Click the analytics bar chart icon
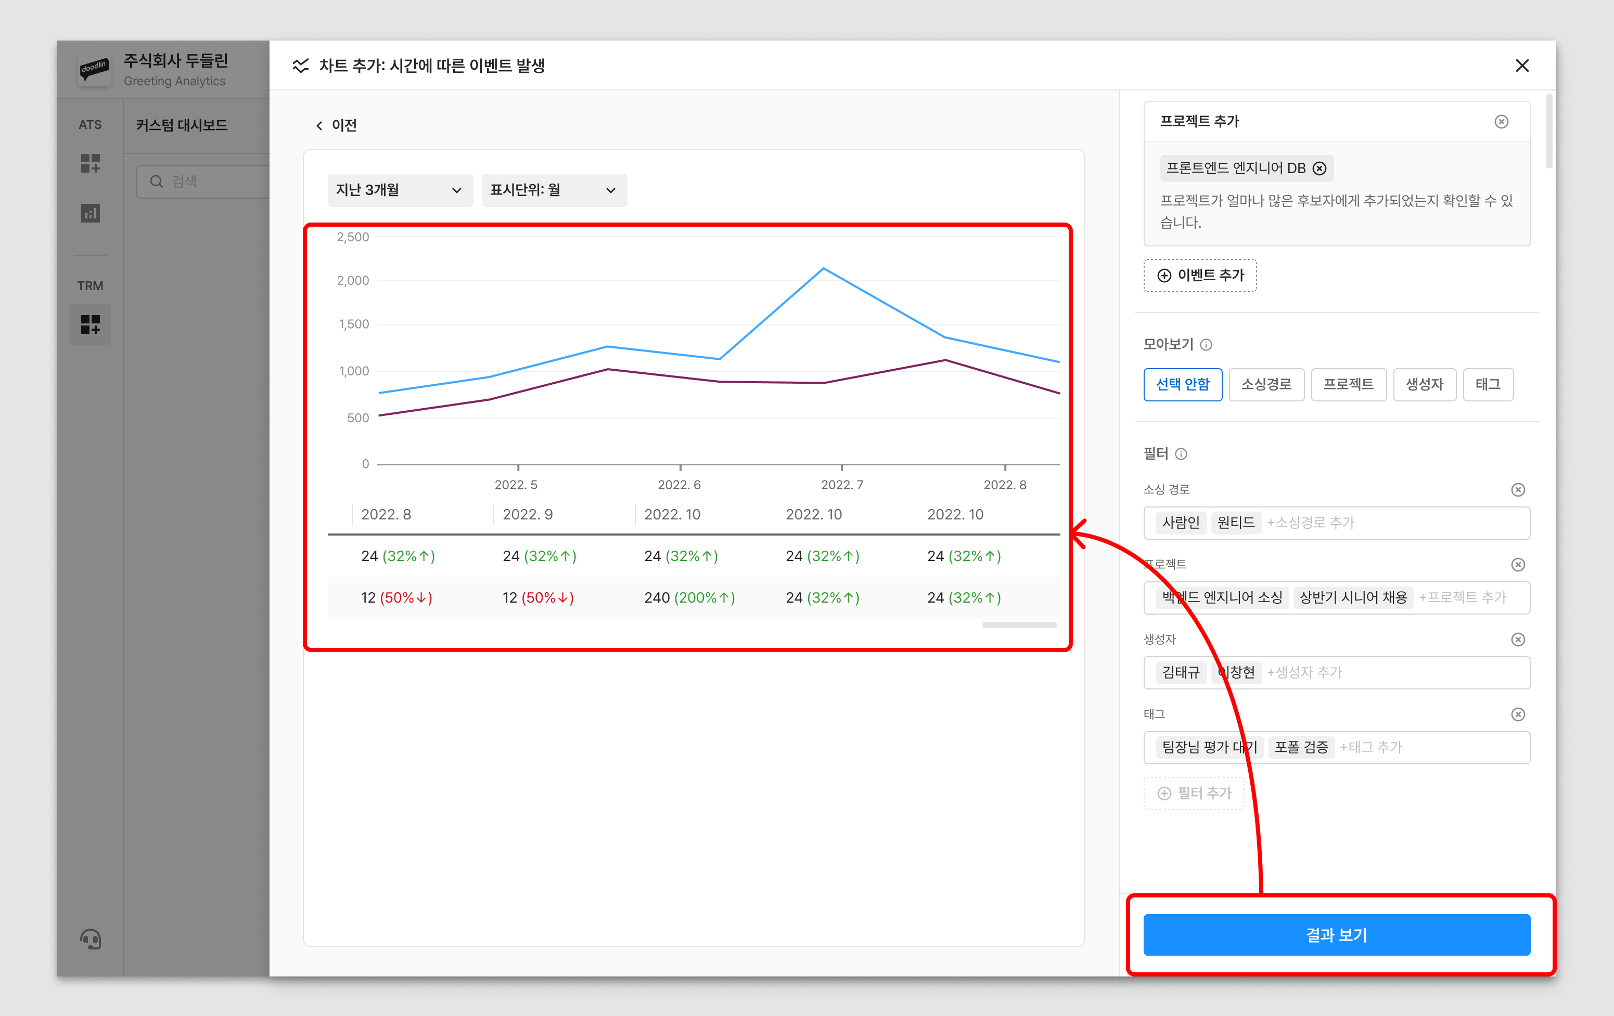1614x1016 pixels. pos(93,213)
